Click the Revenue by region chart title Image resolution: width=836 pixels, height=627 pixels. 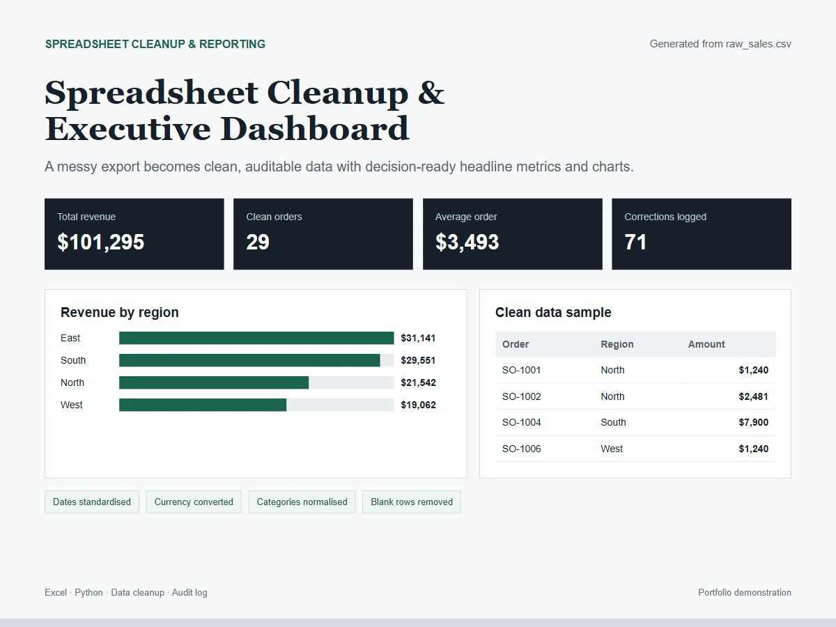coord(120,312)
